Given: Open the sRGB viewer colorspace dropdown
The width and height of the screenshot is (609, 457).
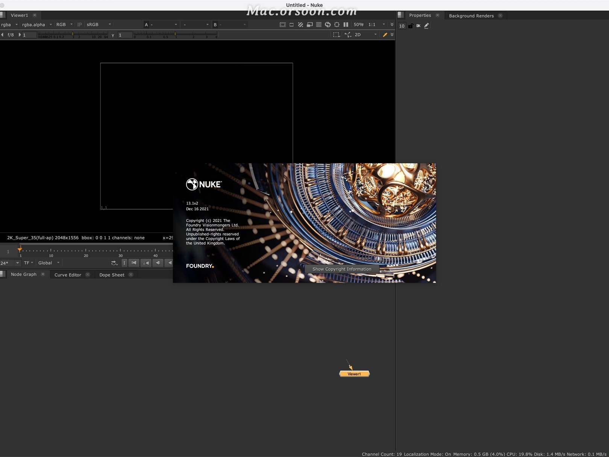Looking at the screenshot, I should (98, 24).
